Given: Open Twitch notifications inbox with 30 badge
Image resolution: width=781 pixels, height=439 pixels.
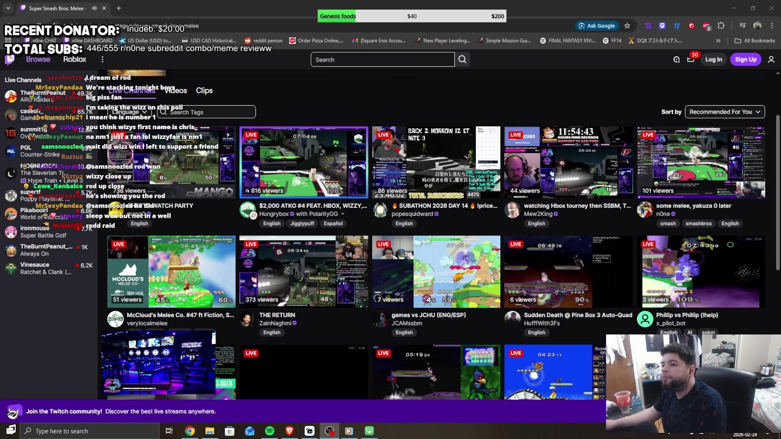Looking at the screenshot, I should (x=691, y=59).
